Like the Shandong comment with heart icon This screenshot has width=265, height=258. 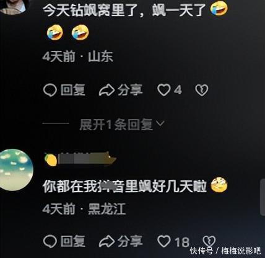164,90
